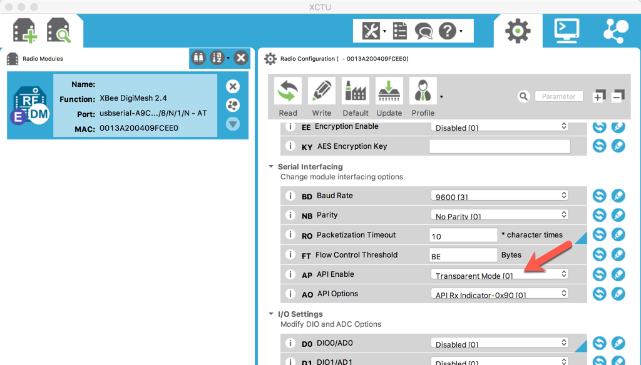Screen dimensions: 641x365
Task: Write the API Enable value
Action: [618, 274]
